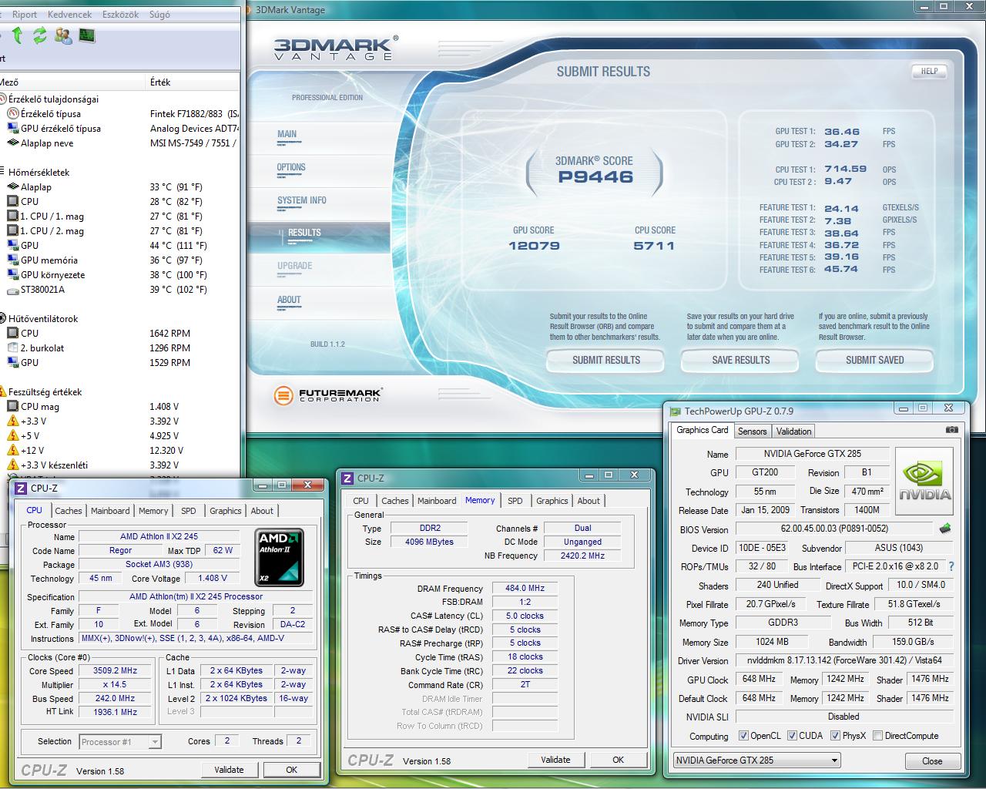Click the Érték column header
Viewport: 986px width, 789px height.
(193, 82)
